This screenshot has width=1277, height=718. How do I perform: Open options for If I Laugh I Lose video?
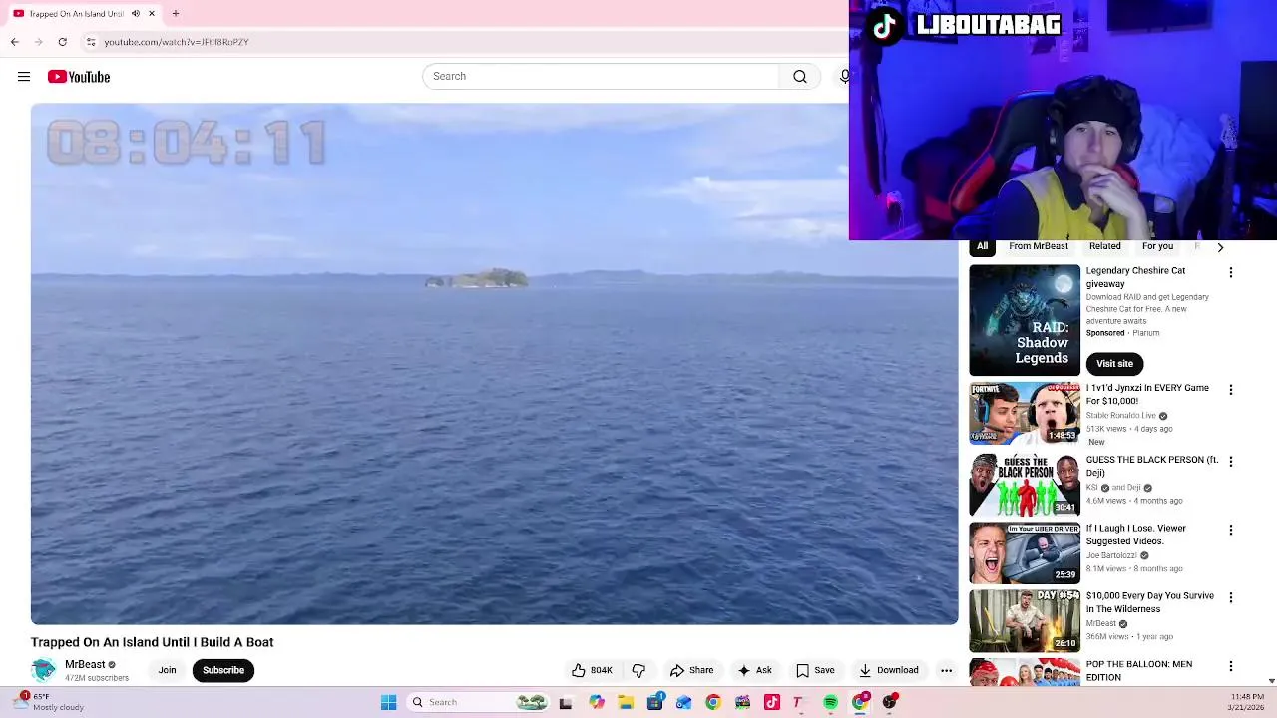[1230, 530]
